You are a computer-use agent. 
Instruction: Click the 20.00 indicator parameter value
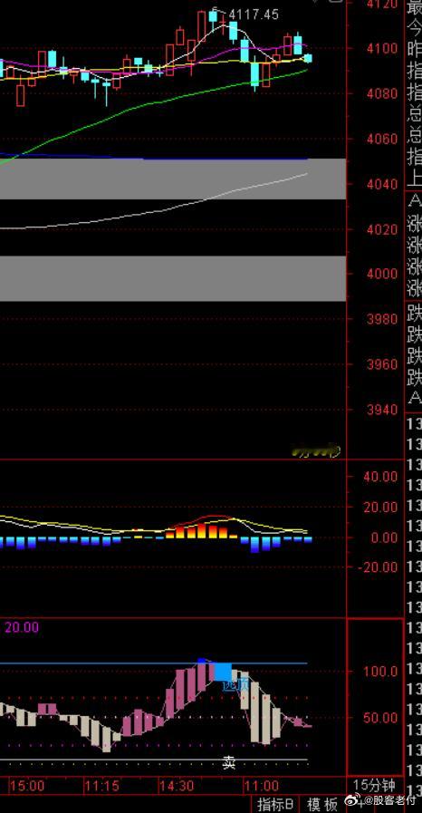pyautogui.click(x=22, y=627)
